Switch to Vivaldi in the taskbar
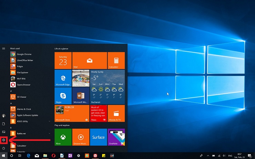Image resolution: width=255 pixels, height=159 pixels. tap(95, 156)
